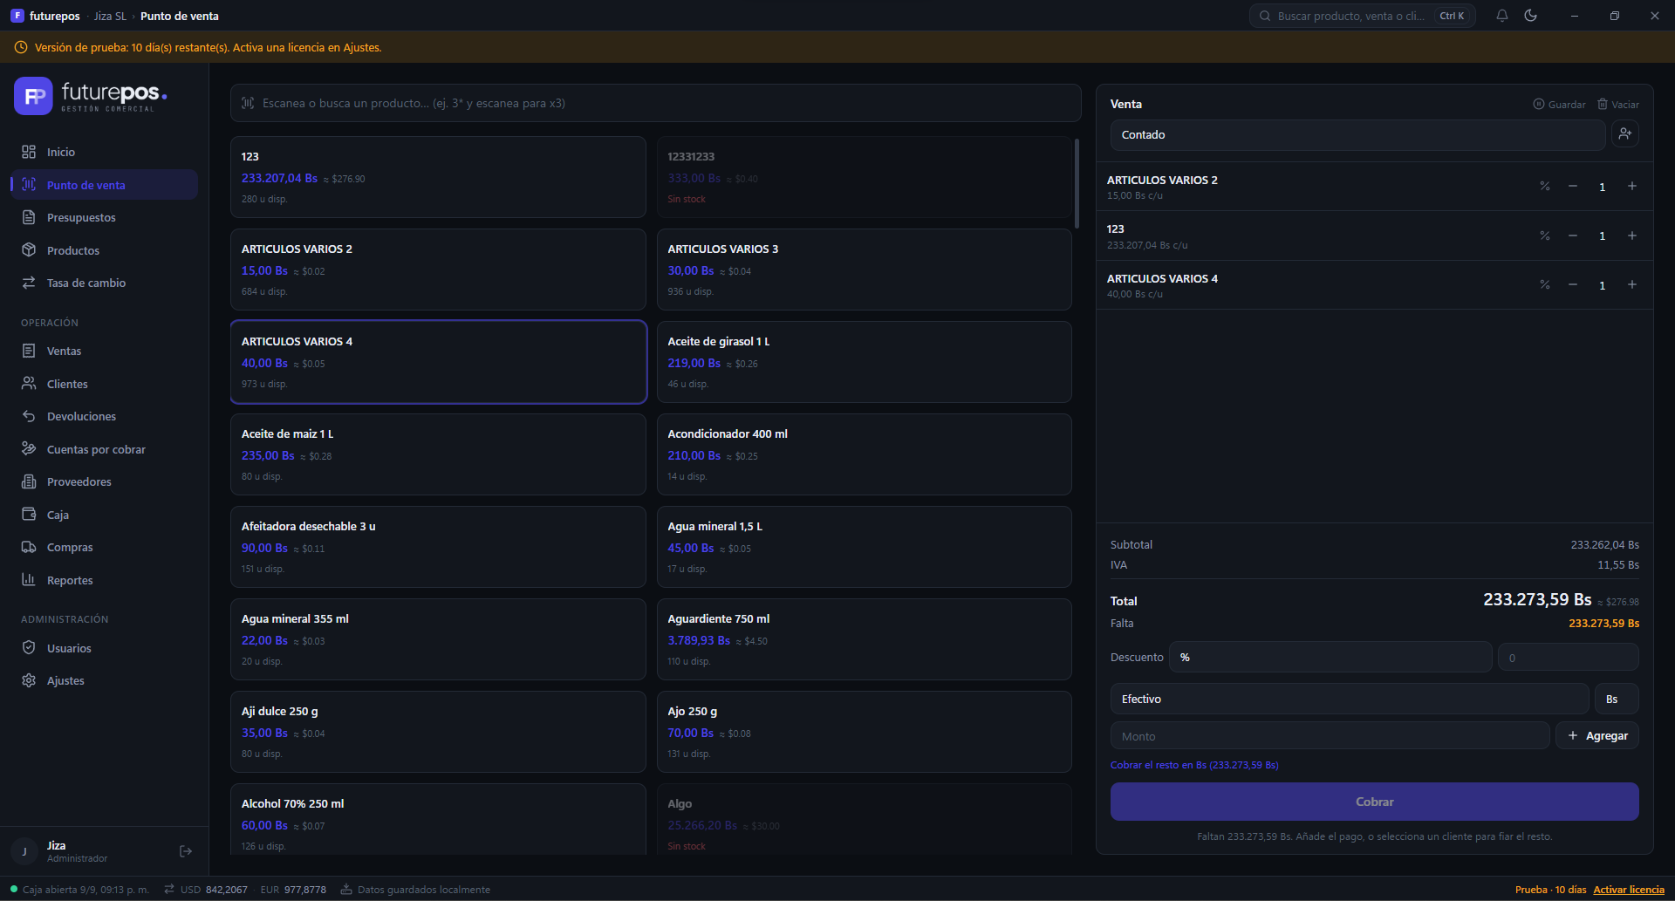Click Agregar payment button

[x=1596, y=736]
